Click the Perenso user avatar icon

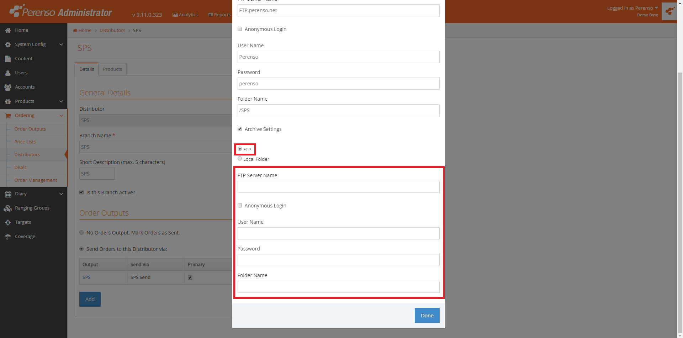coord(669,11)
